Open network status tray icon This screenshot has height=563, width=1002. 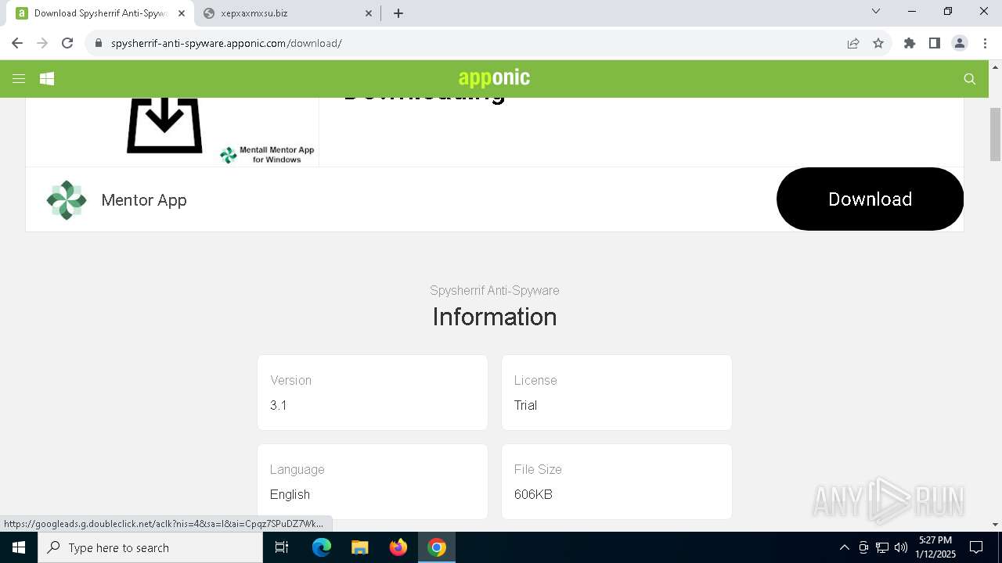882,547
